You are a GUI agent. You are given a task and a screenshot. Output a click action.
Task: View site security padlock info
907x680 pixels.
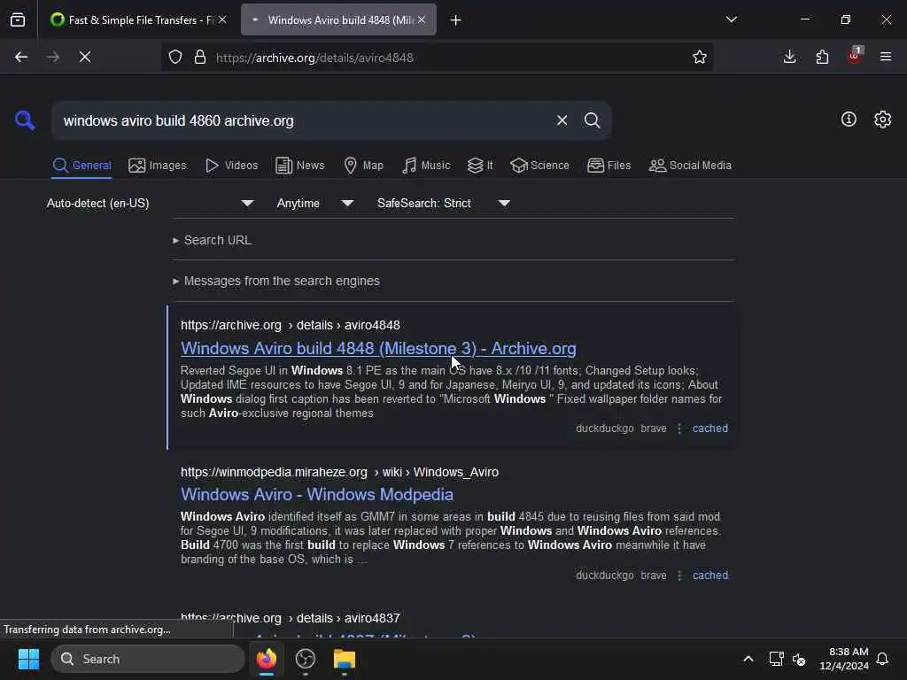[x=200, y=57]
